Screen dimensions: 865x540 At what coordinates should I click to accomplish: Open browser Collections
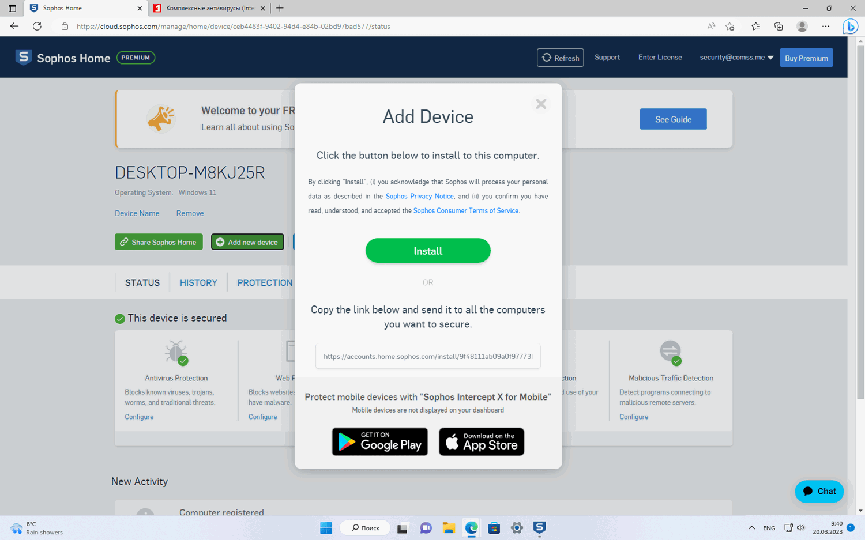(778, 26)
